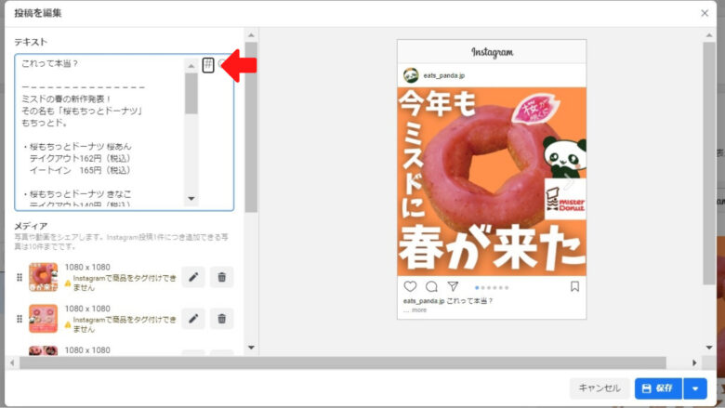
Task: Grab the drag handle of second media
Action: pos(20,319)
